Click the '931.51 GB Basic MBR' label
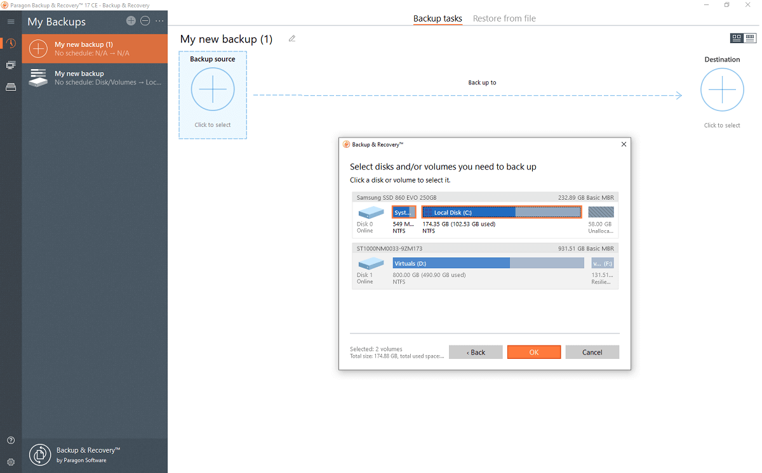The width and height of the screenshot is (762, 473). pos(586,249)
